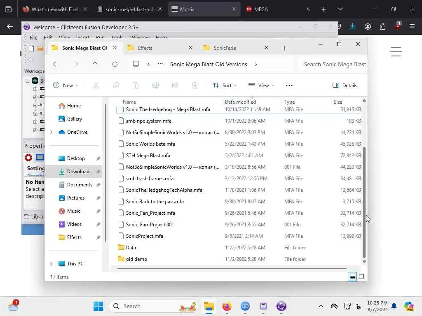Close the Effects Explorer tab

190,48
